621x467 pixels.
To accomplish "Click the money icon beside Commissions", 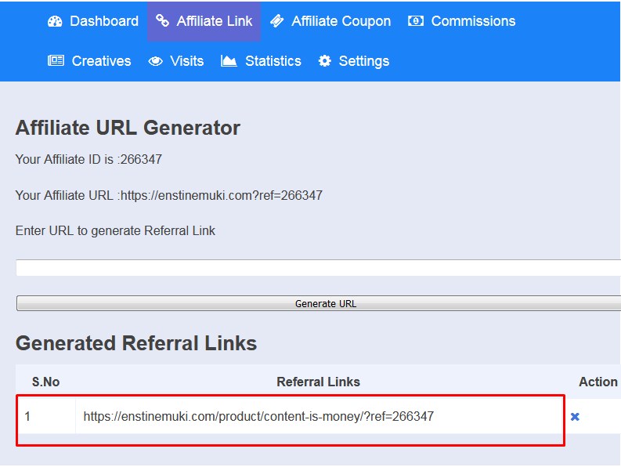I will (x=416, y=21).
